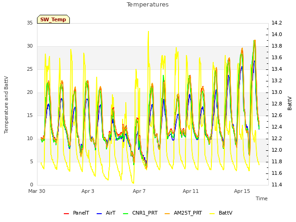Click the red PanelT legend swatch
The image size is (296, 222).
67,214
